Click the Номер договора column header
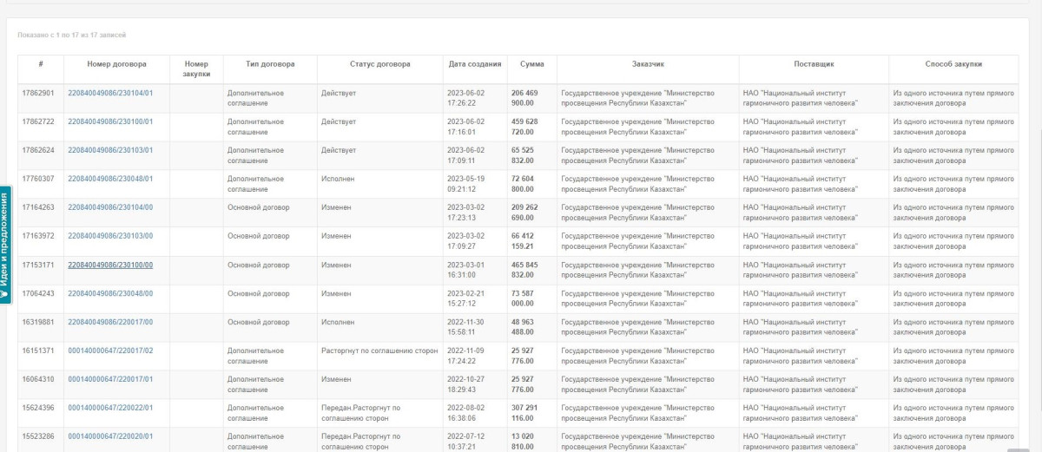1042x452 pixels. pyautogui.click(x=116, y=64)
